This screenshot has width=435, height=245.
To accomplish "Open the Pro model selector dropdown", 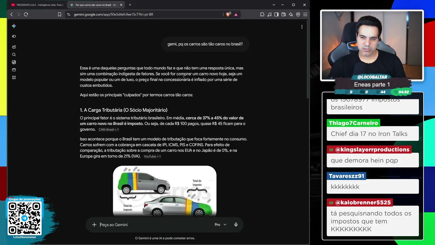I will click(x=220, y=225).
